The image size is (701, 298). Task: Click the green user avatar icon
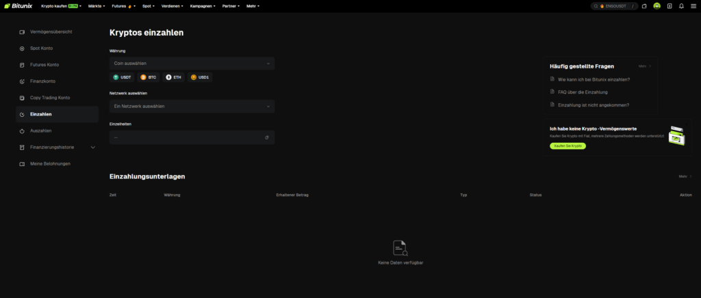657,6
